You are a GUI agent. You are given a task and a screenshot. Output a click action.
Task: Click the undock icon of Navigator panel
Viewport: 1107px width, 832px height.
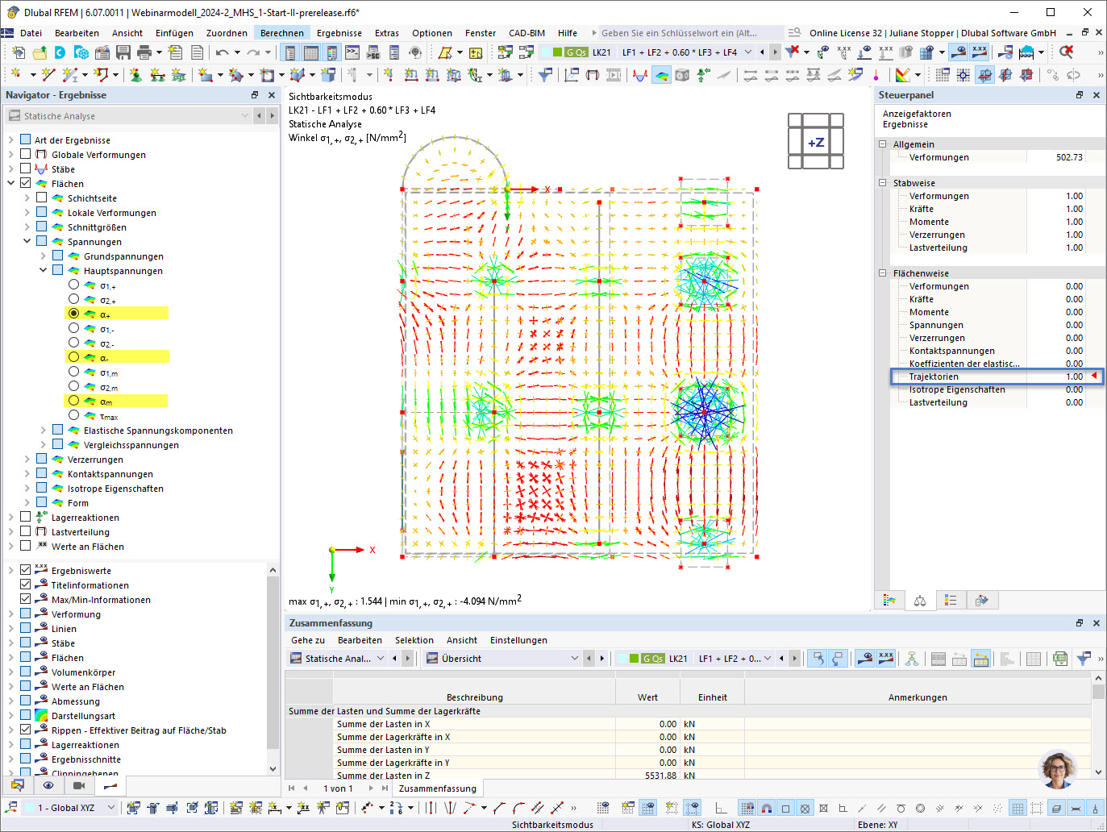[x=255, y=95]
